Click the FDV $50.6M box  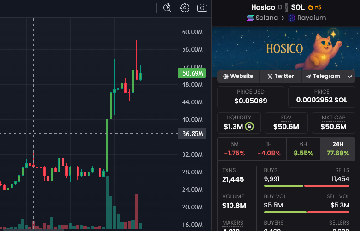tap(286, 123)
